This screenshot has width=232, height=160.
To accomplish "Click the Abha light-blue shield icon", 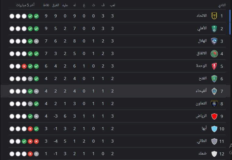I will click(214, 129).
